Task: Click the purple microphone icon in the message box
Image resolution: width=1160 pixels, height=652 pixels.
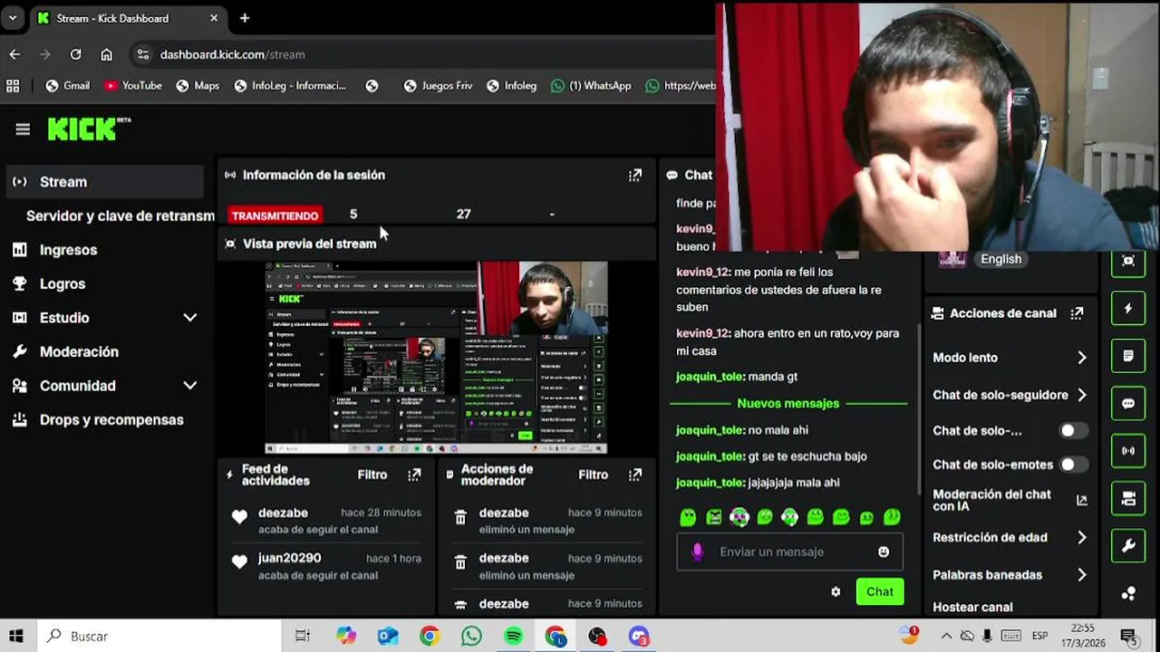Action: coord(697,551)
